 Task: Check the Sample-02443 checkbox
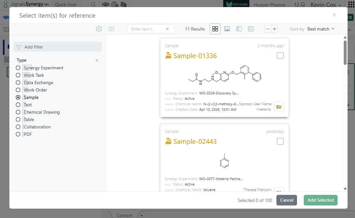[x=280, y=141]
